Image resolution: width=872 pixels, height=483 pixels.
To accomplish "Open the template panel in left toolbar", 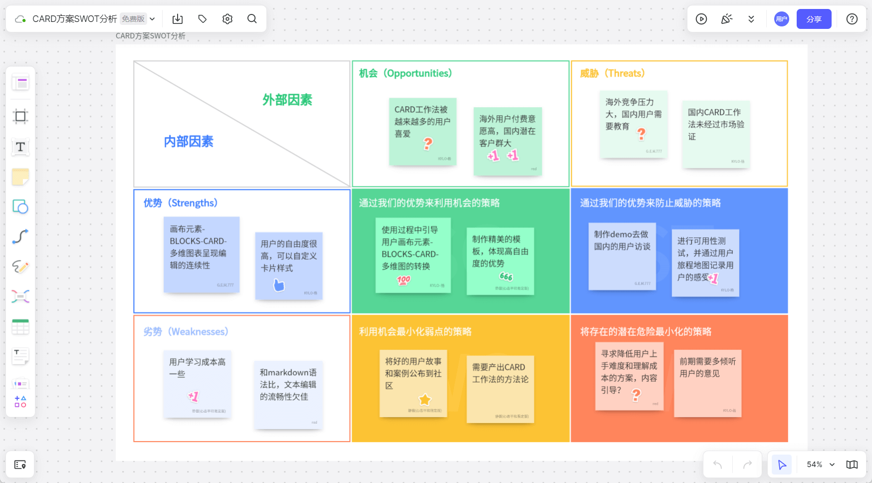I will (20, 83).
